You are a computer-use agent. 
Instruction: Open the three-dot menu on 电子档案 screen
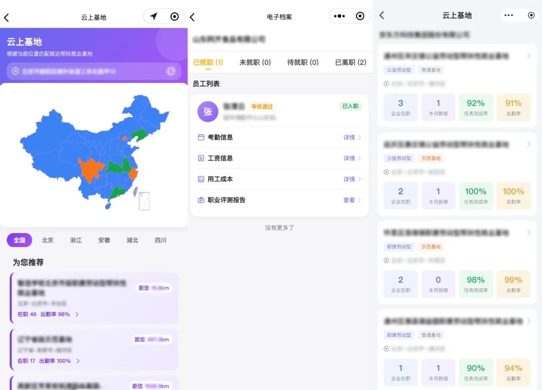pyautogui.click(x=339, y=16)
